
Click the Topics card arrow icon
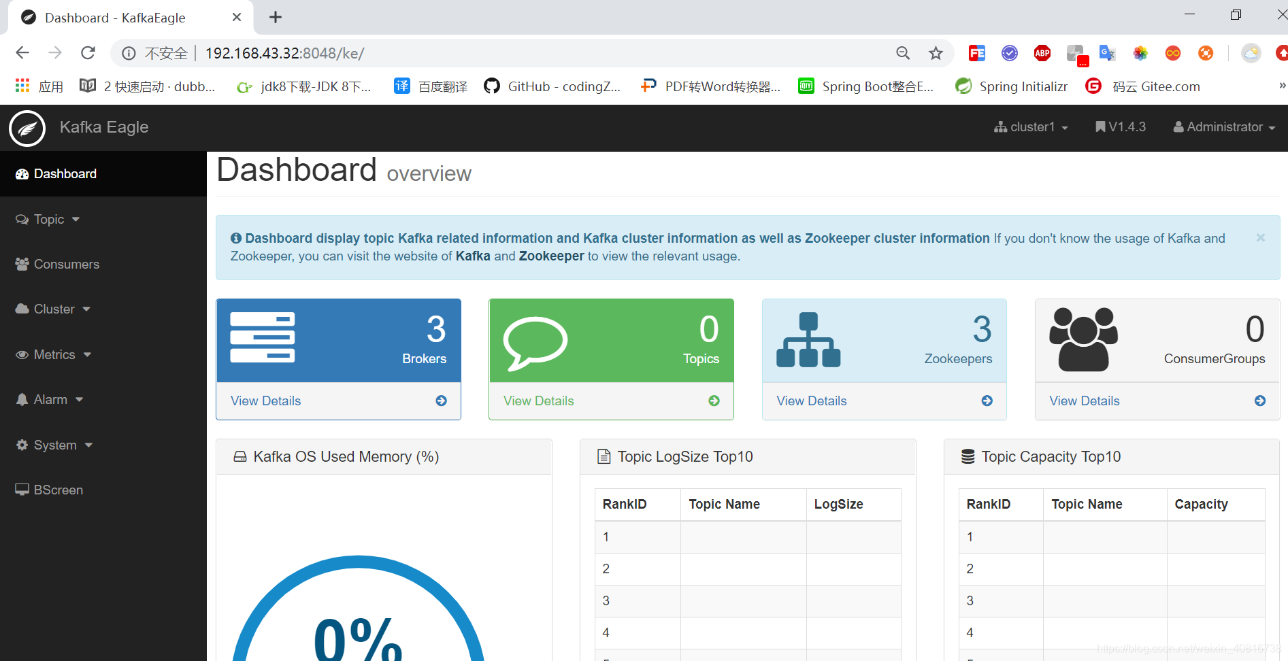coord(714,401)
